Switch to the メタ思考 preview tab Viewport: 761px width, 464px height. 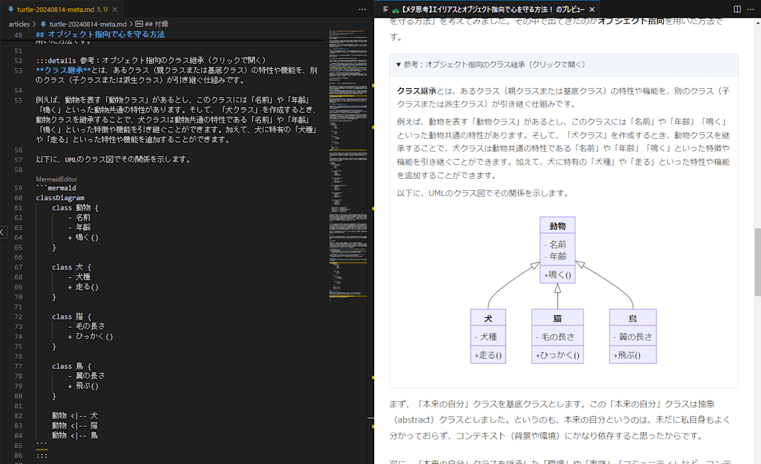[x=493, y=10]
